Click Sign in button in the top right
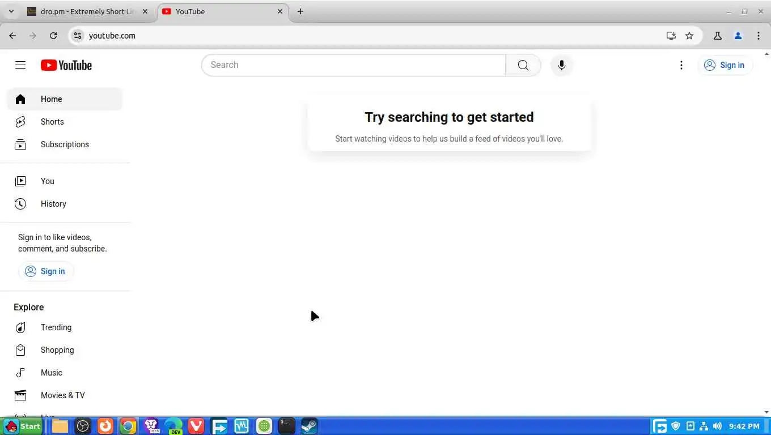 tap(725, 65)
